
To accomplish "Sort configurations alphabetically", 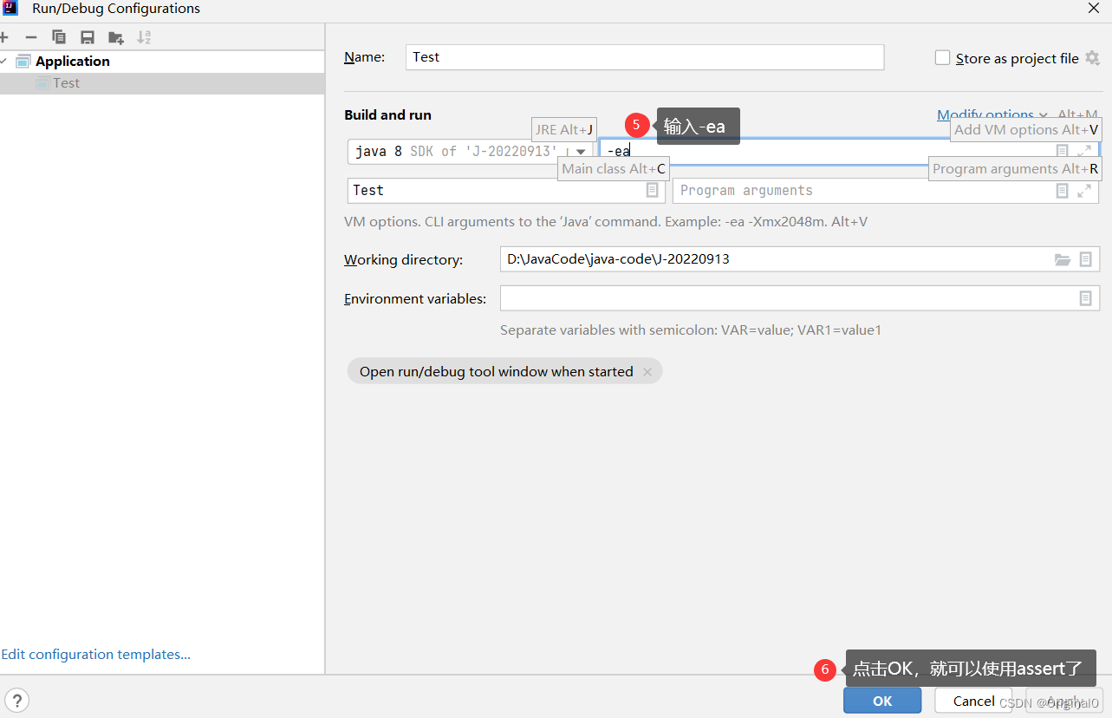I will [144, 37].
